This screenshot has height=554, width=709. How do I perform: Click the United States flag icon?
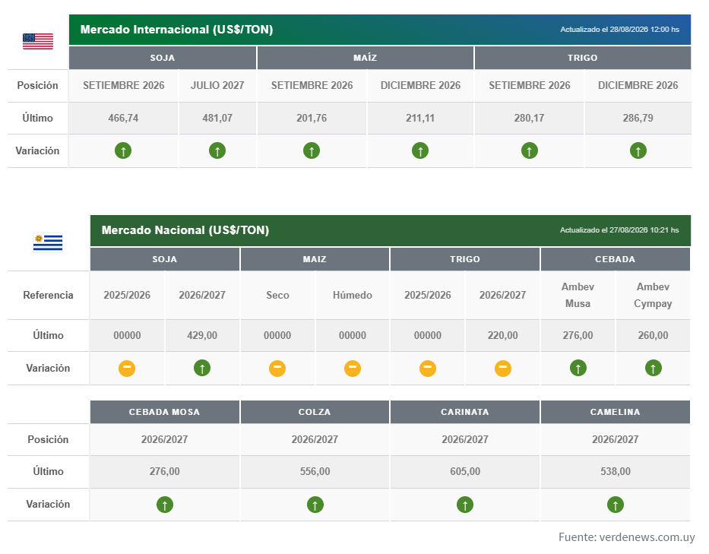pyautogui.click(x=38, y=41)
